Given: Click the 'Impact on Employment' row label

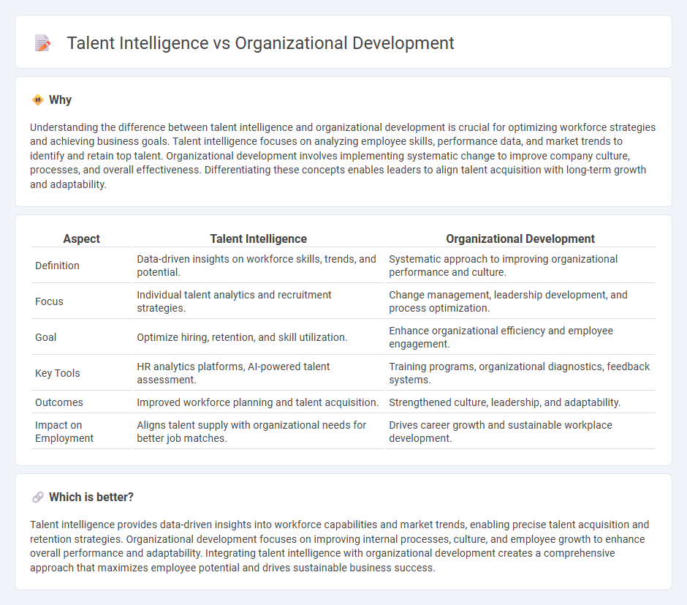Looking at the screenshot, I should 64,432.
